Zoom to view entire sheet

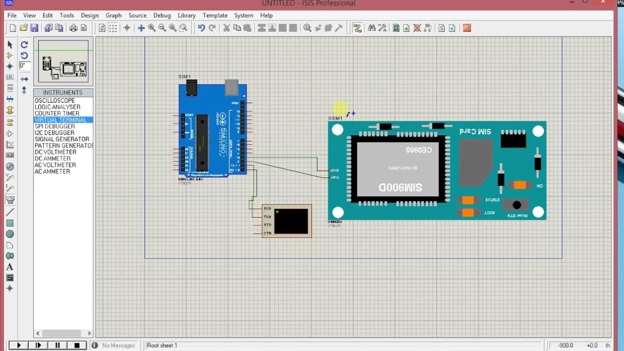[173, 28]
